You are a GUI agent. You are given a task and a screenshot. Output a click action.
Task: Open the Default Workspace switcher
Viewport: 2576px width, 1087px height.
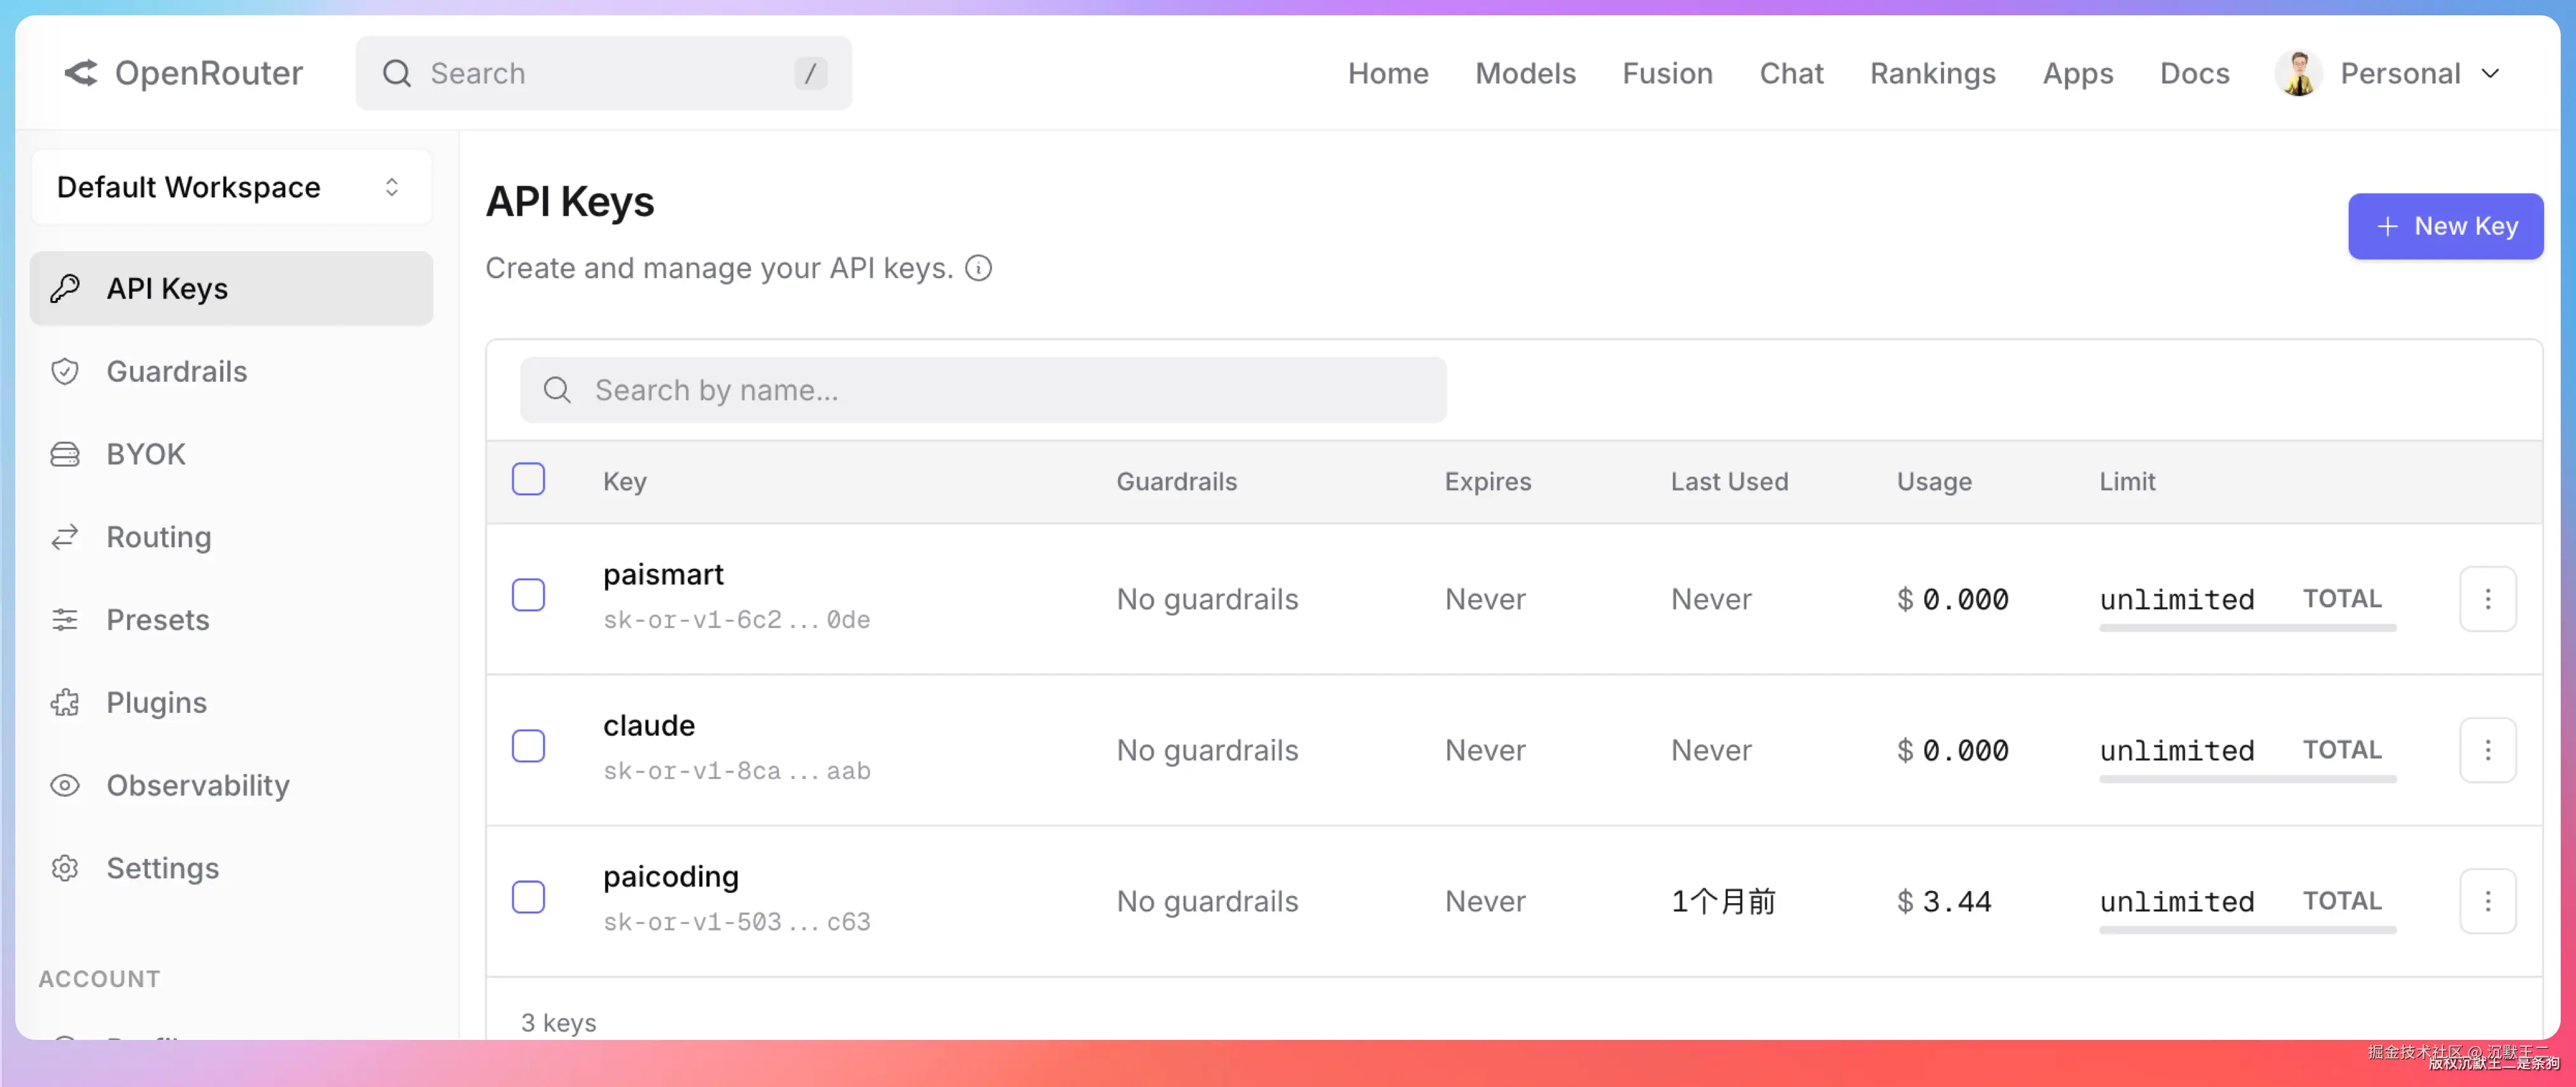[231, 187]
